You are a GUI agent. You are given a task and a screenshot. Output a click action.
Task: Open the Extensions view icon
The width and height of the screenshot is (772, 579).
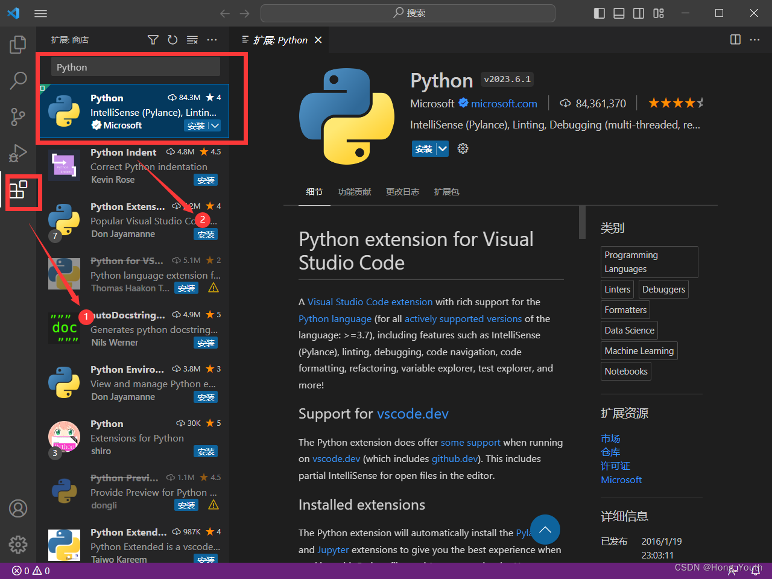tap(18, 189)
